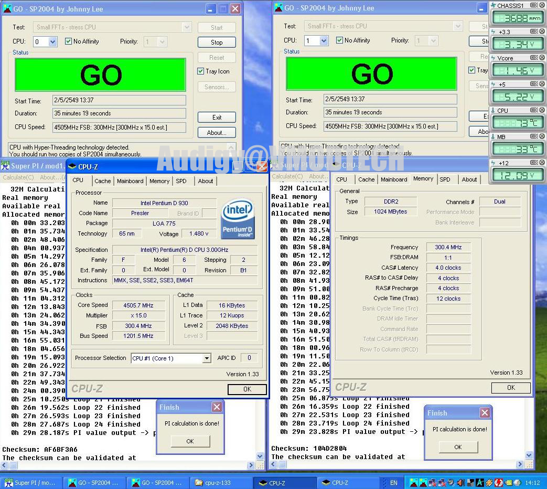
Task: Click the red round icon in system tray
Action: coord(499,483)
